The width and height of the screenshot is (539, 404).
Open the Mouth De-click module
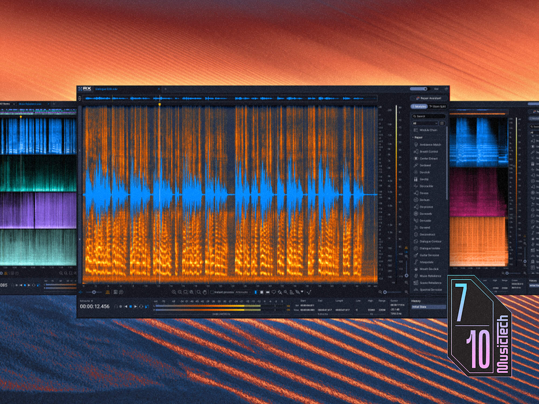[x=429, y=269]
